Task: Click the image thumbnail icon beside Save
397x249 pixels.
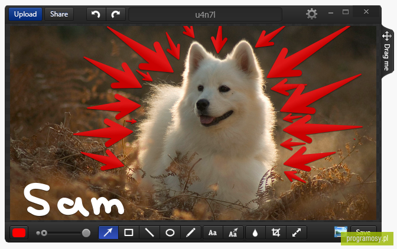Action: pyautogui.click(x=340, y=231)
